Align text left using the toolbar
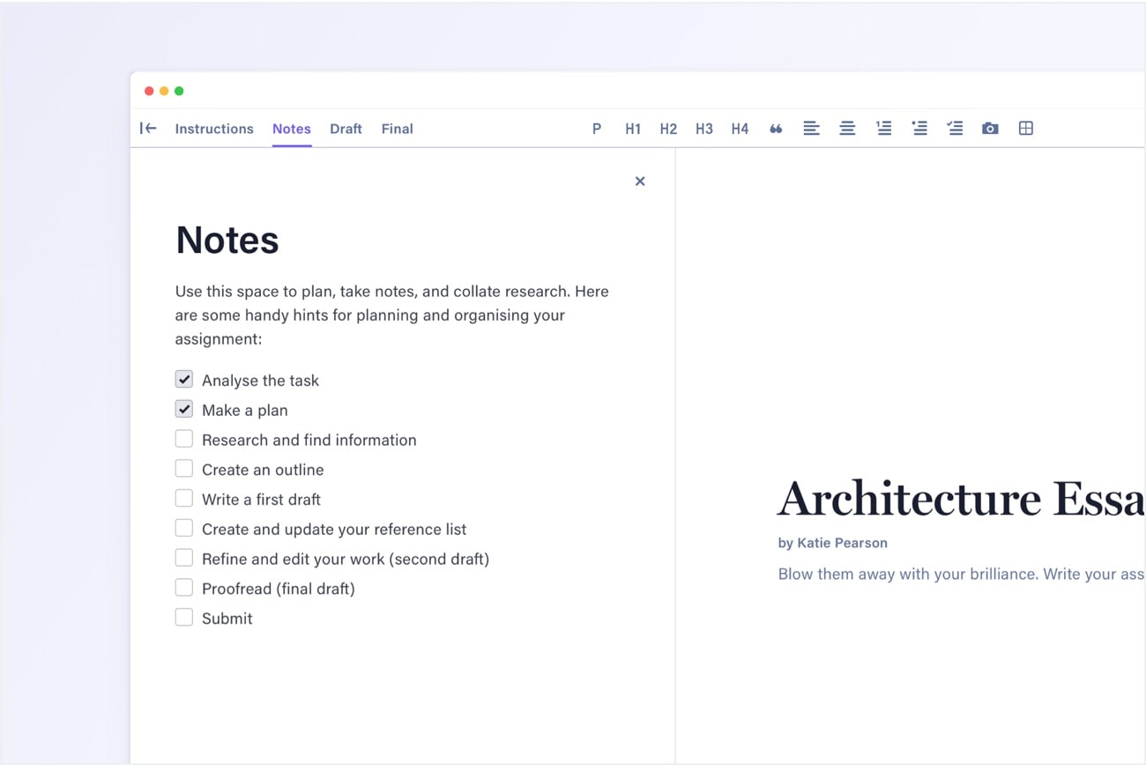Image resolution: width=1146 pixels, height=765 pixels. pos(811,129)
